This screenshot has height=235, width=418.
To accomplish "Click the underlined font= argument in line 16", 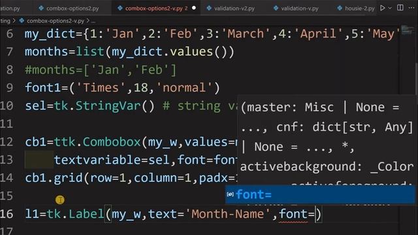I will pyautogui.click(x=297, y=214).
